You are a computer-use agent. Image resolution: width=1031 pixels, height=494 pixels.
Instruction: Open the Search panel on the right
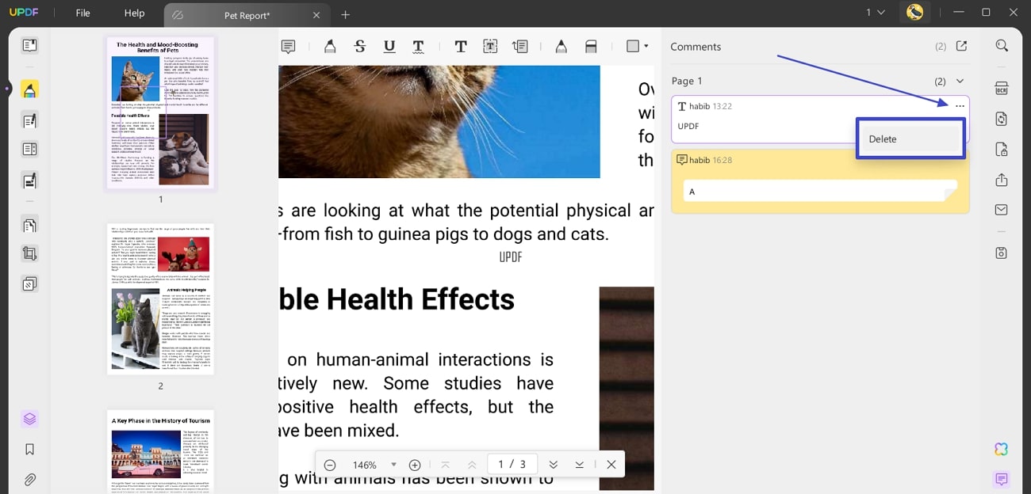(1002, 45)
